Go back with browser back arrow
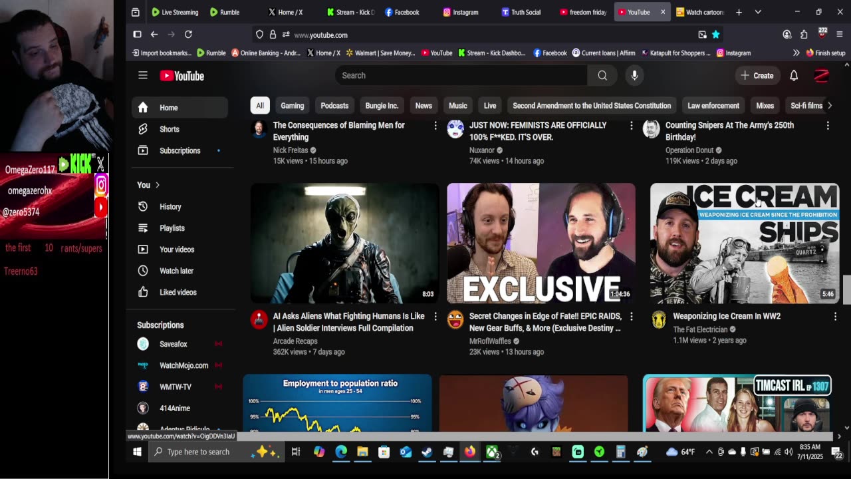 click(154, 35)
